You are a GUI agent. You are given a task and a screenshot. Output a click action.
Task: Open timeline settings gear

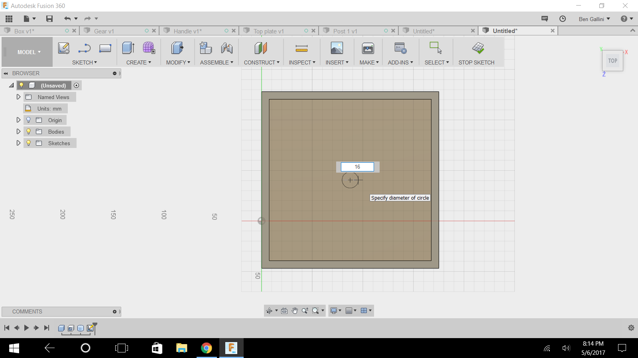click(631, 328)
